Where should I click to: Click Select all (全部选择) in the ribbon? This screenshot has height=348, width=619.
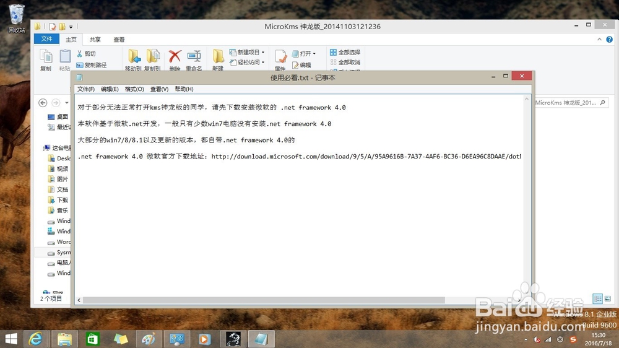(345, 52)
